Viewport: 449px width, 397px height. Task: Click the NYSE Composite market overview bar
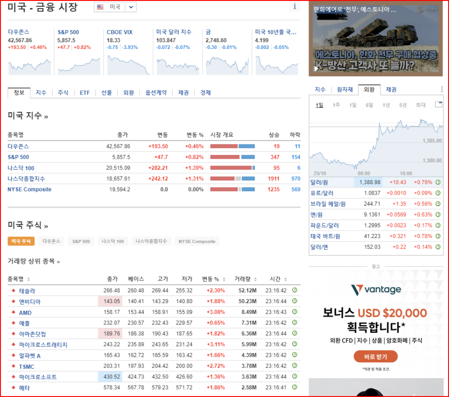click(233, 189)
